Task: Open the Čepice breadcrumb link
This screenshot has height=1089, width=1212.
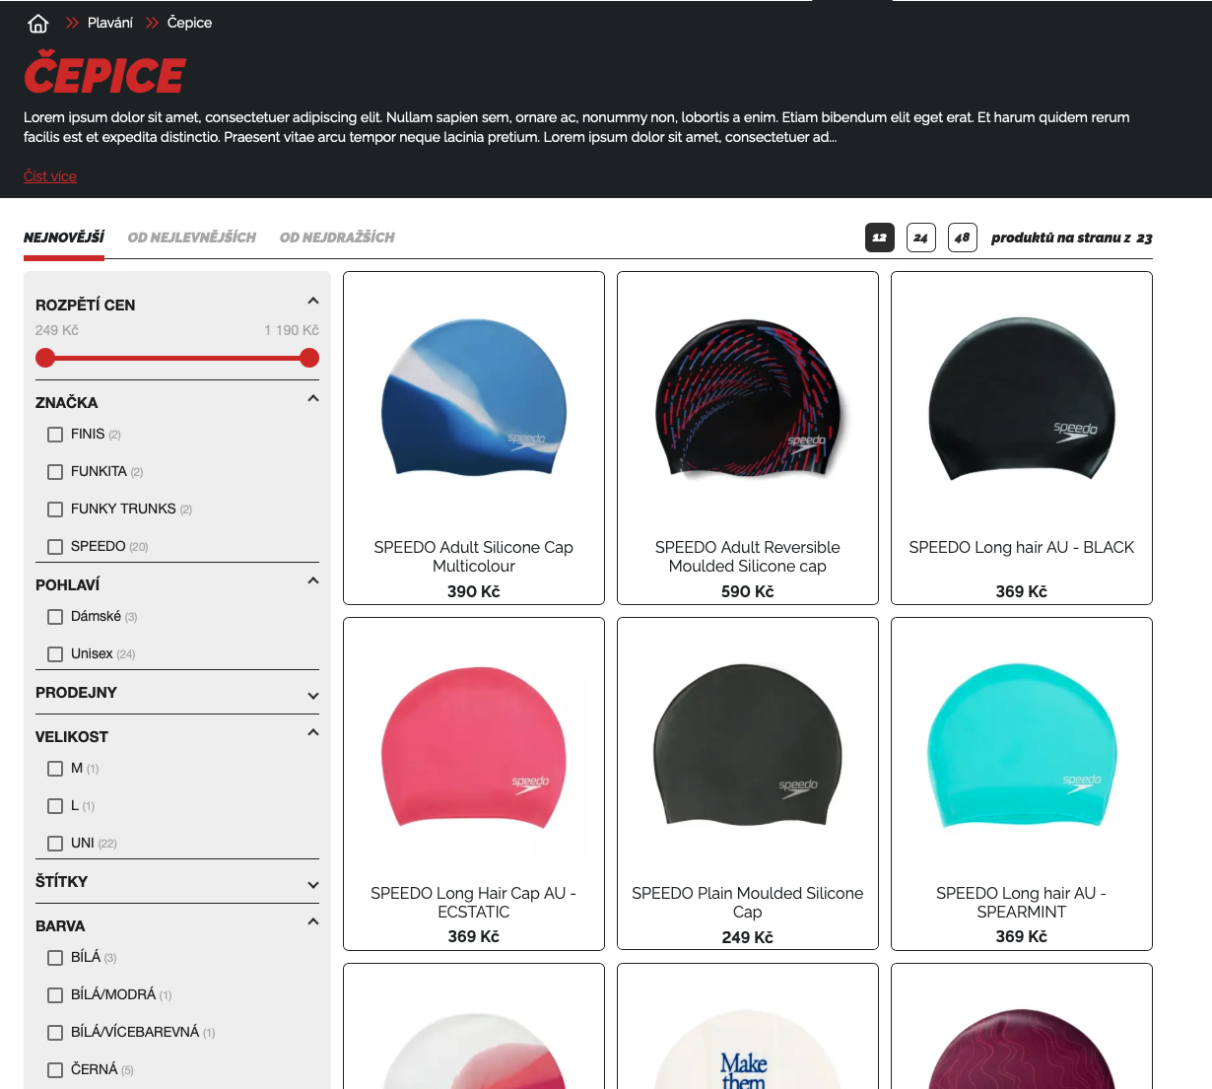Action: [x=189, y=23]
